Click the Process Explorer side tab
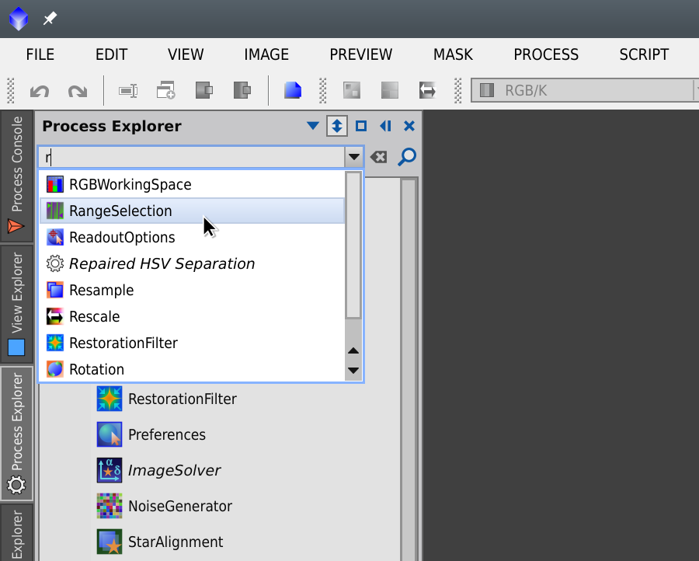The image size is (699, 561). tap(16, 433)
